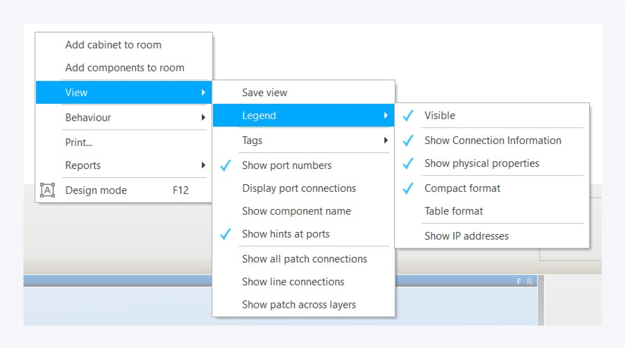Switch legend to Table format
Image resolution: width=625 pixels, height=348 pixels.
(x=453, y=211)
